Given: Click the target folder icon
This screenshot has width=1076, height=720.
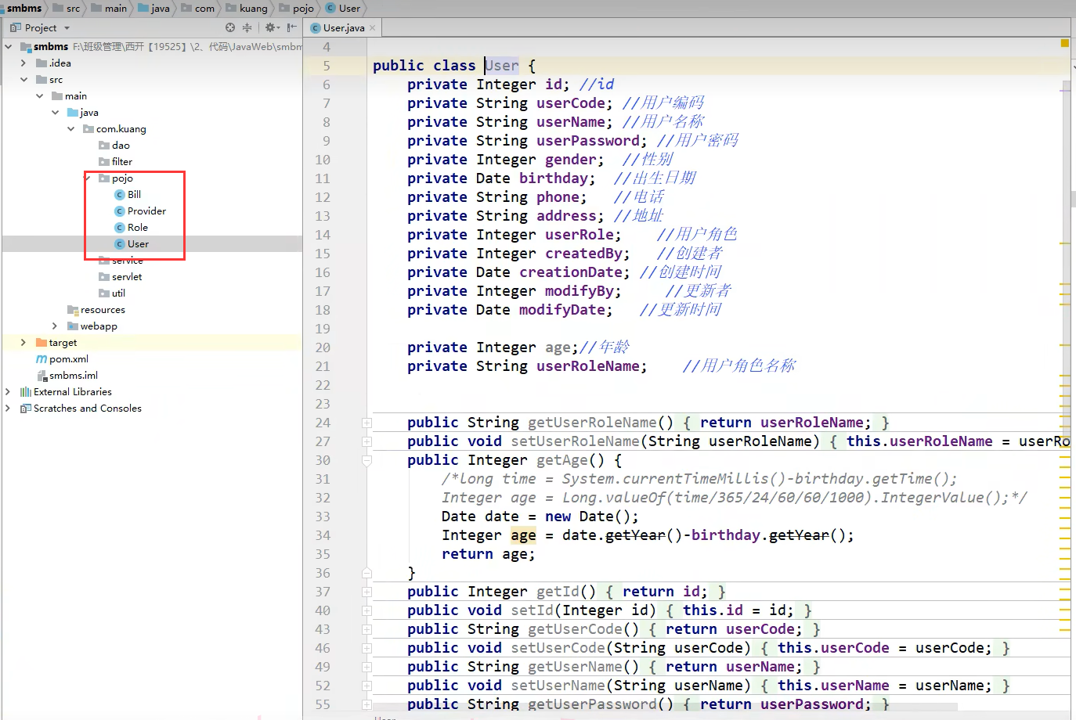Looking at the screenshot, I should (x=42, y=342).
